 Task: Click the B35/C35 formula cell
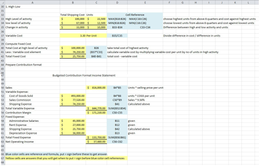pos(117,36)
